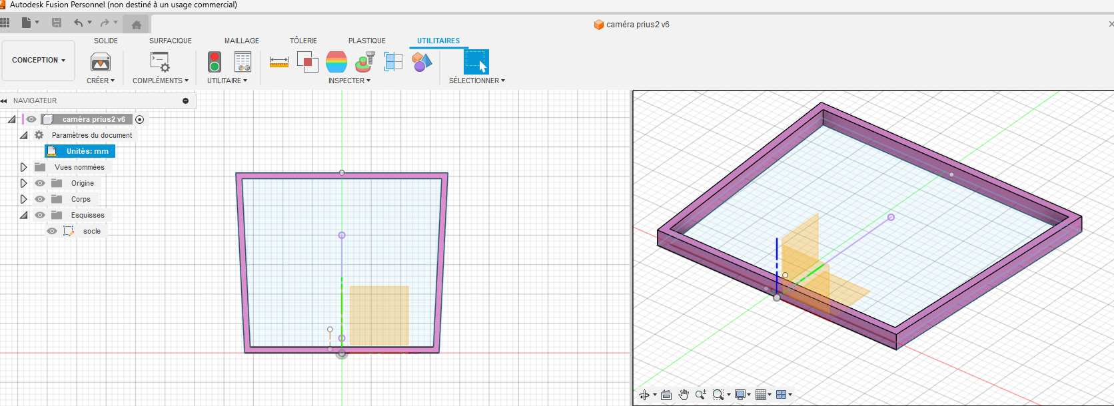This screenshot has width=1114, height=406.
Task: Open the COMPLÉMENTS dropdown menu
Action: click(x=161, y=81)
